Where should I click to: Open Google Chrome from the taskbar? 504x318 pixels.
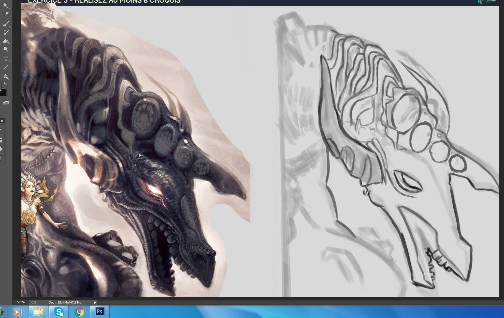(x=79, y=311)
